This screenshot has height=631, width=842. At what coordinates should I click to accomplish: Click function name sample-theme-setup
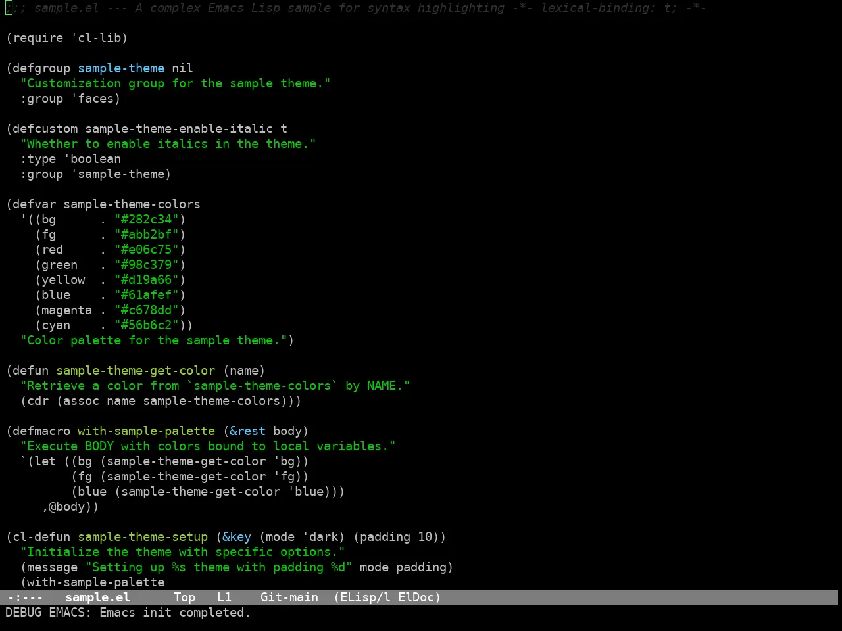pos(143,537)
